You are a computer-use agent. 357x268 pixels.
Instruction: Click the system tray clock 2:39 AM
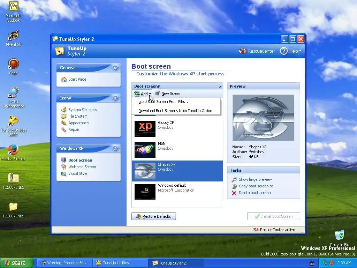click(x=344, y=263)
